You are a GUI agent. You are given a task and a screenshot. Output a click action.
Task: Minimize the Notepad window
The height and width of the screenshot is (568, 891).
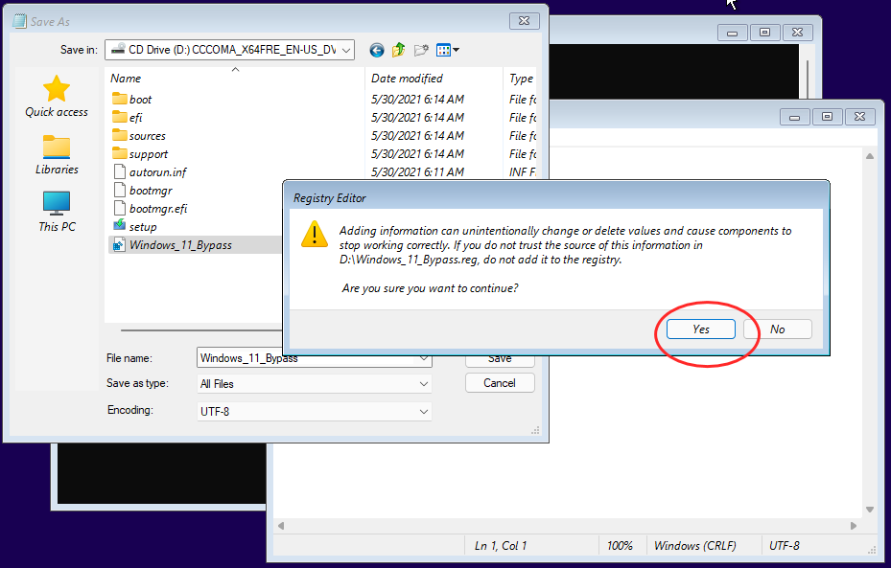pyautogui.click(x=794, y=117)
